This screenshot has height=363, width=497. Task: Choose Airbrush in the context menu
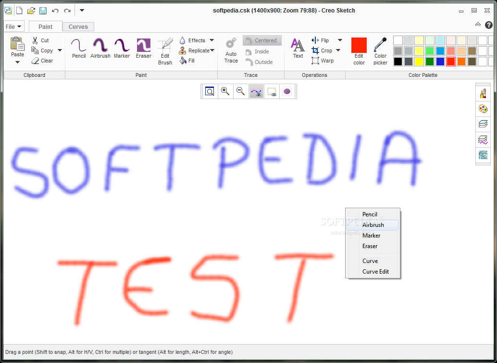click(x=373, y=225)
